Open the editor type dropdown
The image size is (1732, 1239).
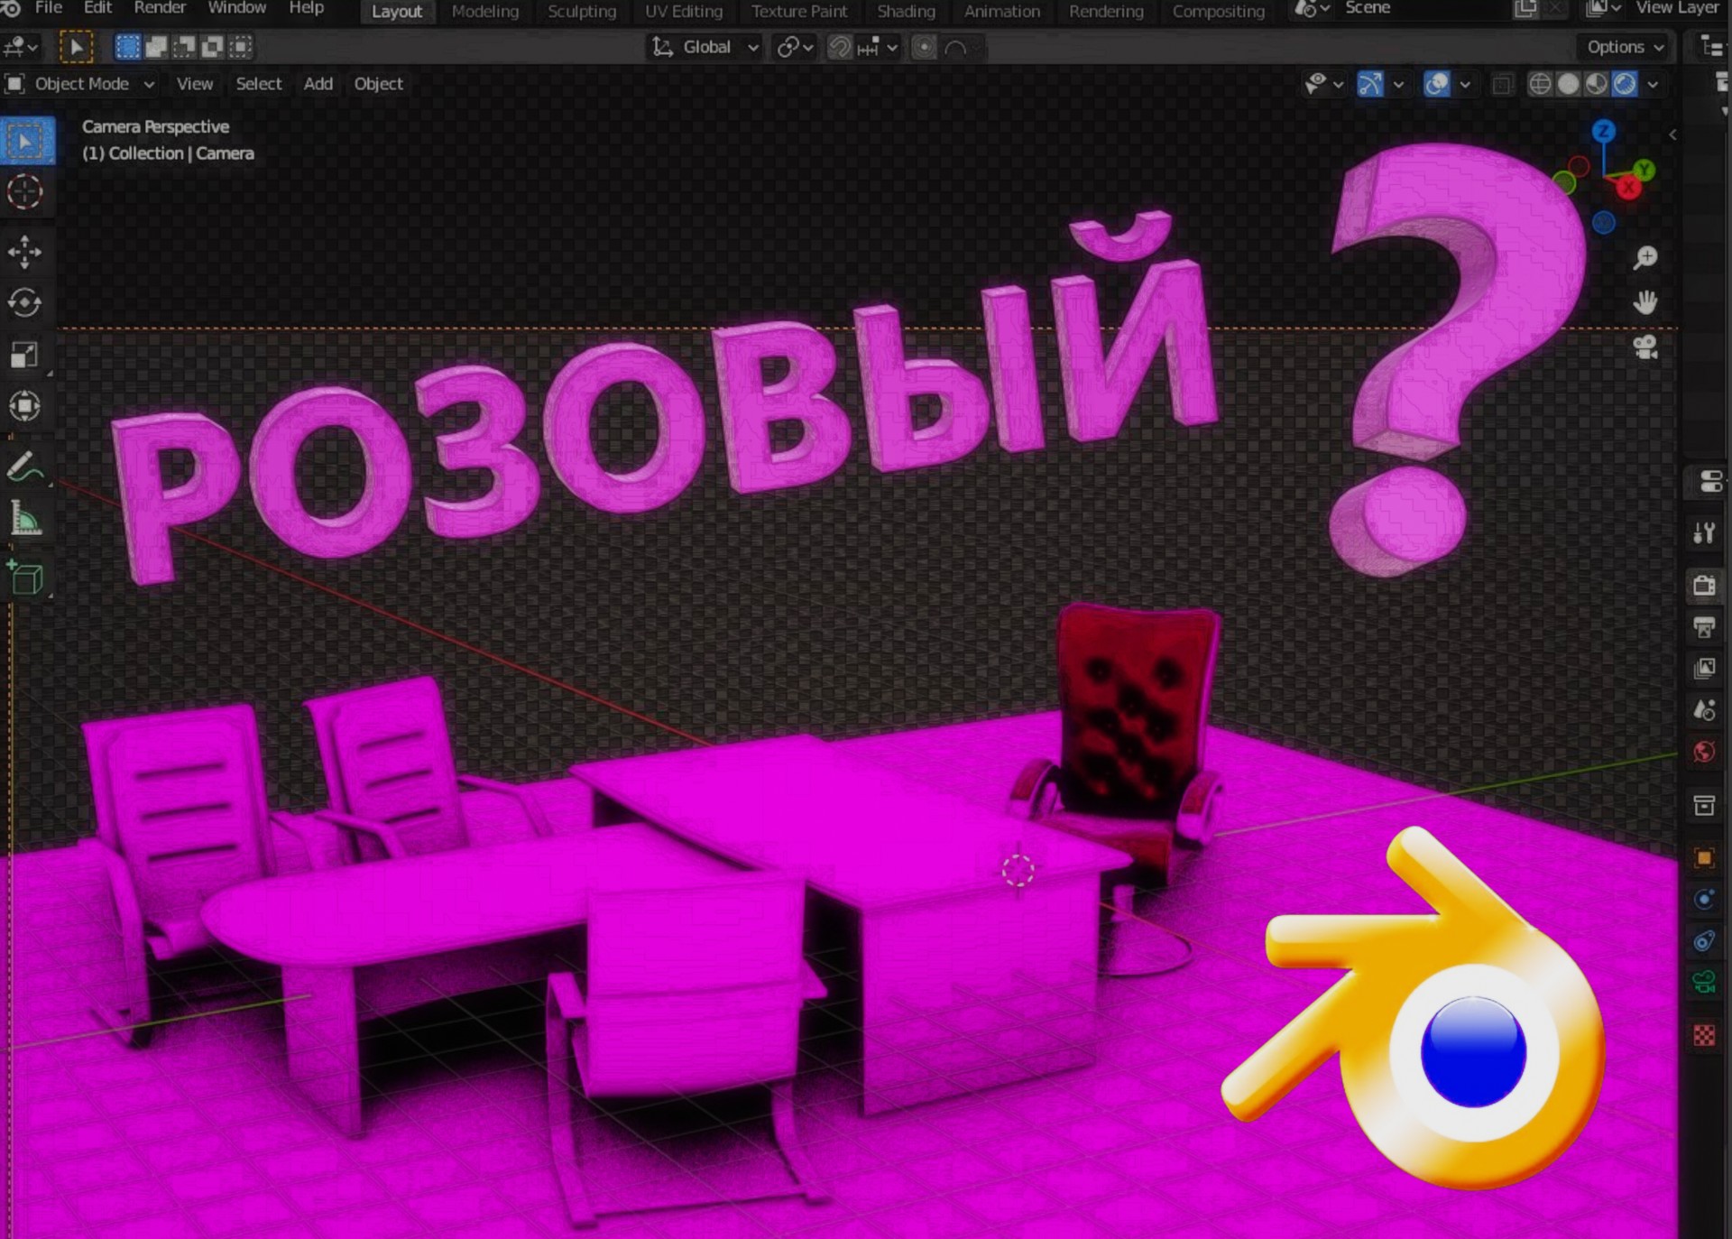pos(21,47)
